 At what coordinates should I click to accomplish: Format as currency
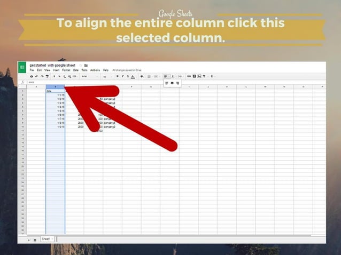click(54, 76)
